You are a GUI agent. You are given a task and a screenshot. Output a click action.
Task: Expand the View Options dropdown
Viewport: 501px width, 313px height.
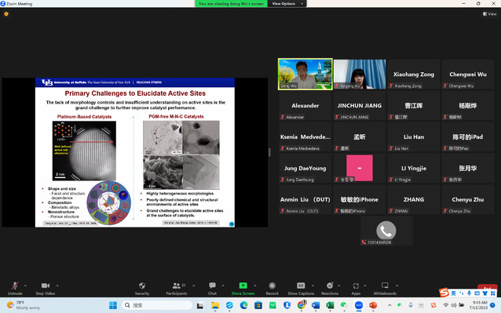(287, 3)
